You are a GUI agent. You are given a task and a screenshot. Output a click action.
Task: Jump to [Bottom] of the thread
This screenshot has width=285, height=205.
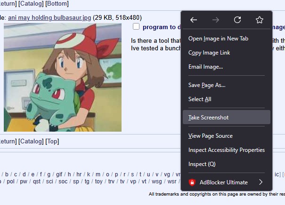click(57, 3)
